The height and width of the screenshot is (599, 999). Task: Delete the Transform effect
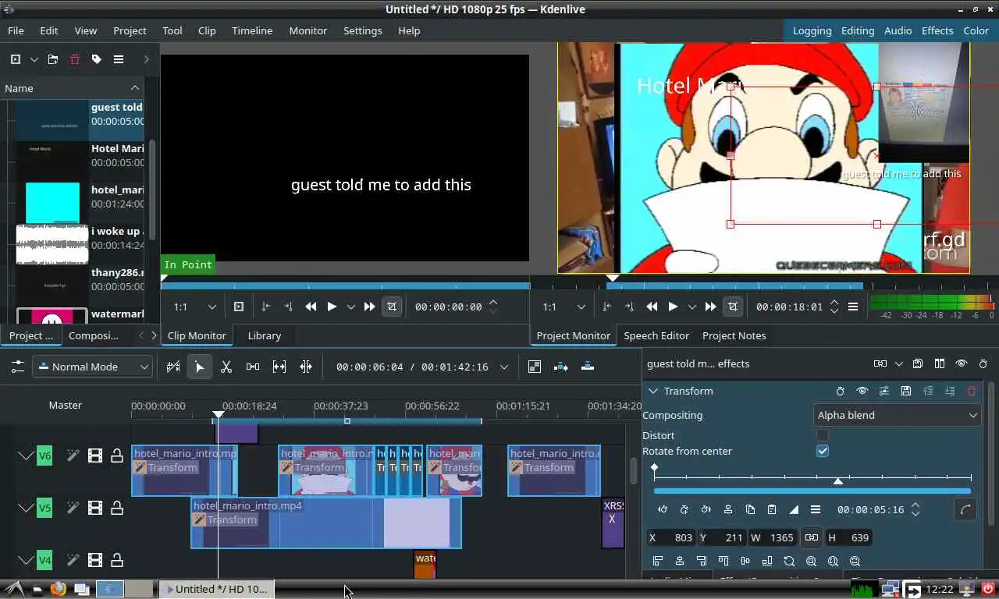(x=972, y=391)
